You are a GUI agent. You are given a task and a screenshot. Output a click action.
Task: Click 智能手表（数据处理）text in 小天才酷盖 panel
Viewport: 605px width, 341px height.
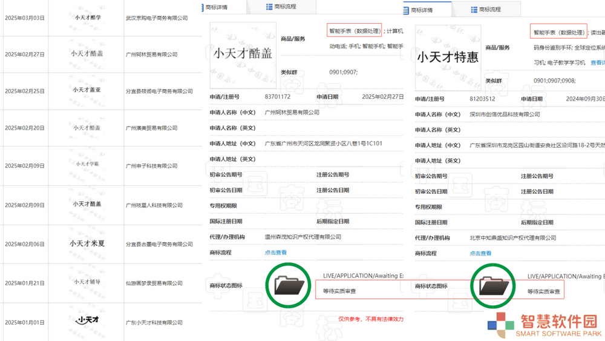point(354,31)
